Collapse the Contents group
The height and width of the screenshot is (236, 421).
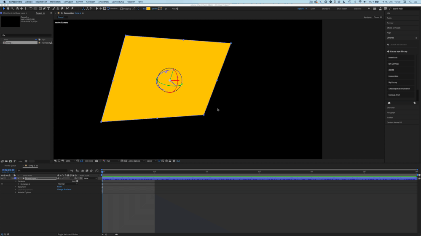tap(16, 181)
